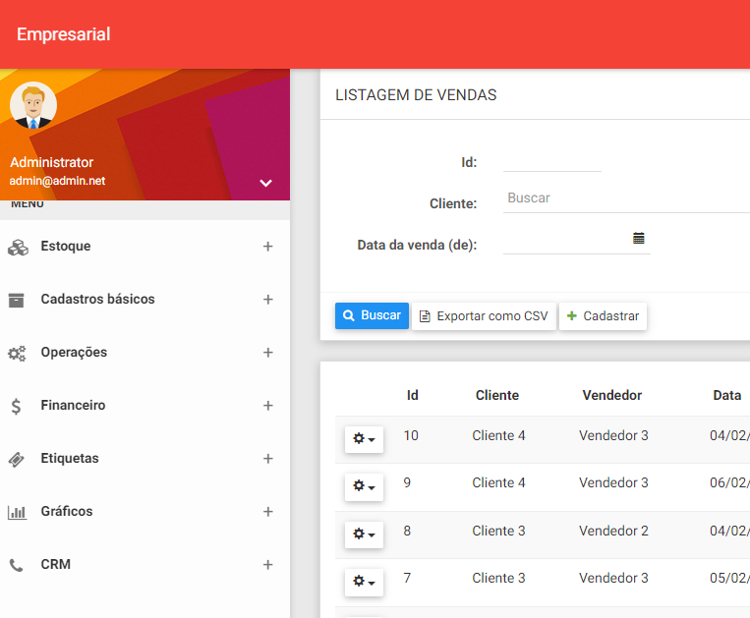Open the Cadastros básicos menu item
This screenshot has width=750, height=618.
[x=144, y=300]
